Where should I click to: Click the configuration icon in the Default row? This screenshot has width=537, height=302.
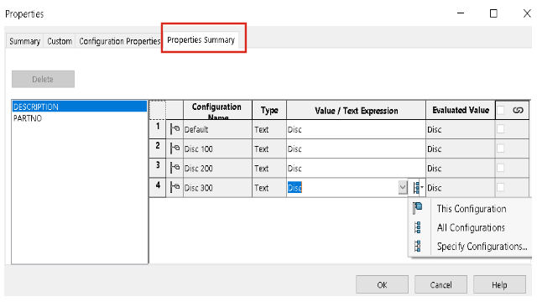coord(175,129)
